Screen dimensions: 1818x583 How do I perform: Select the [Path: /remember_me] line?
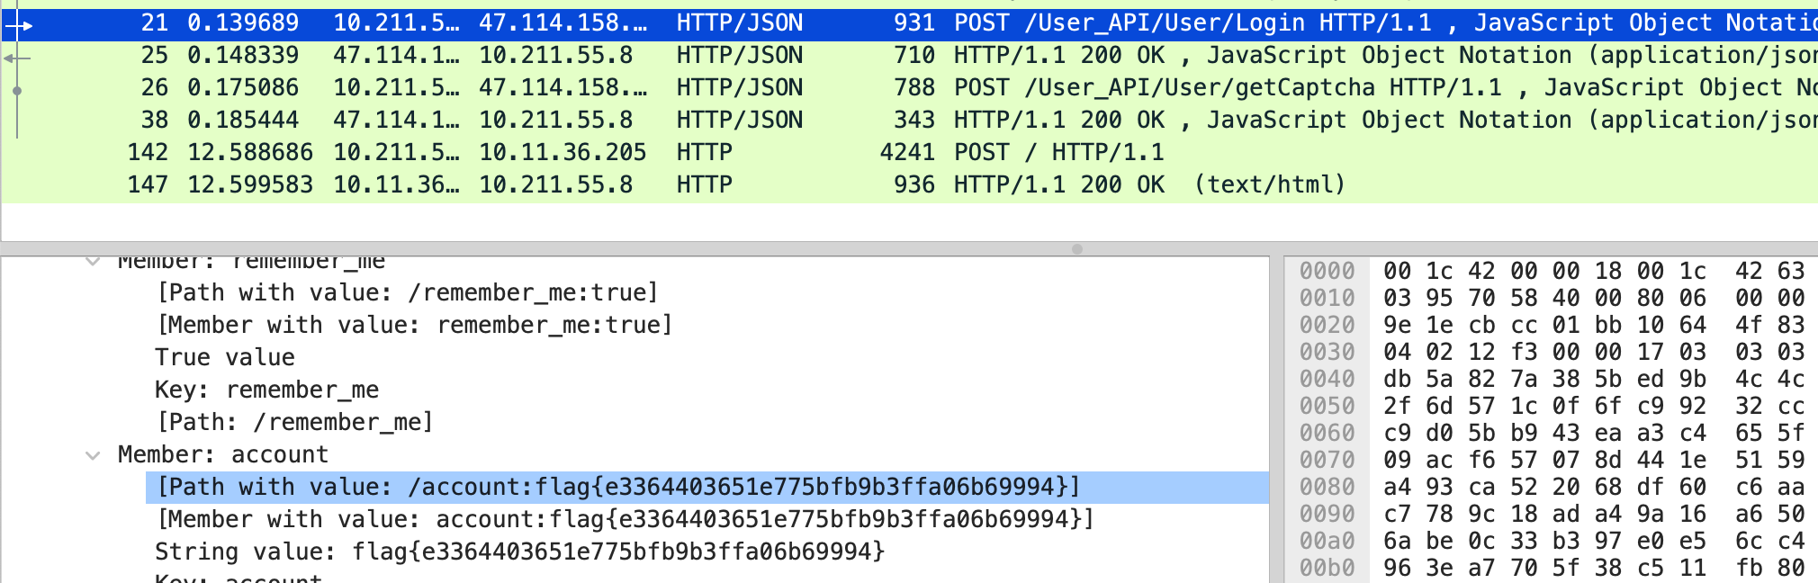295,423
